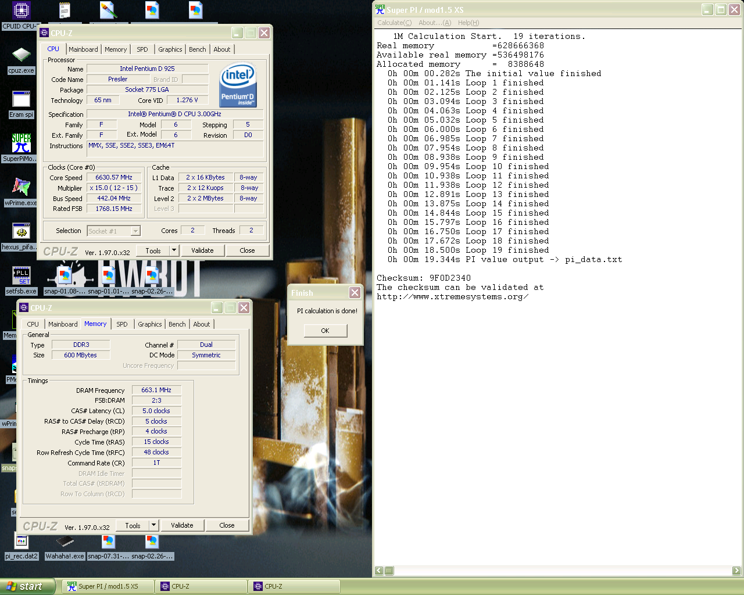Click Super PI window title icon
Viewport: 744px width, 595px height.
(x=380, y=9)
